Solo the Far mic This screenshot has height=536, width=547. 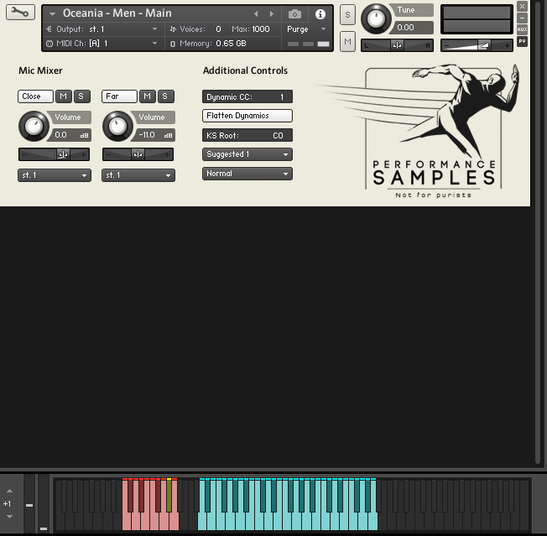coord(166,96)
